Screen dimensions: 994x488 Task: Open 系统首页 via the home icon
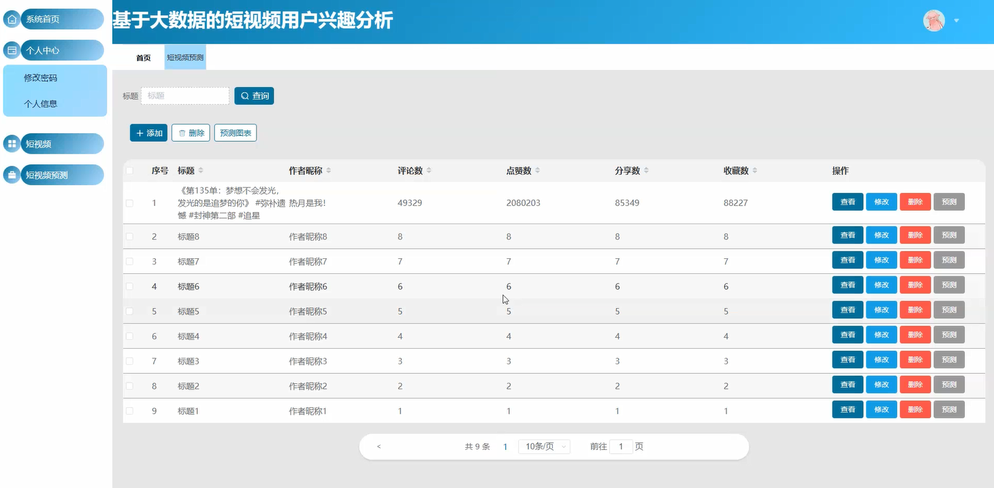[x=11, y=18]
